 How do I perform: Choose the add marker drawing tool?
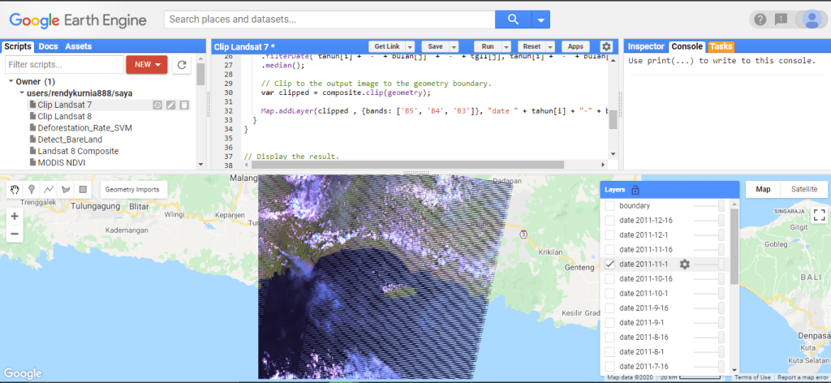(32, 189)
